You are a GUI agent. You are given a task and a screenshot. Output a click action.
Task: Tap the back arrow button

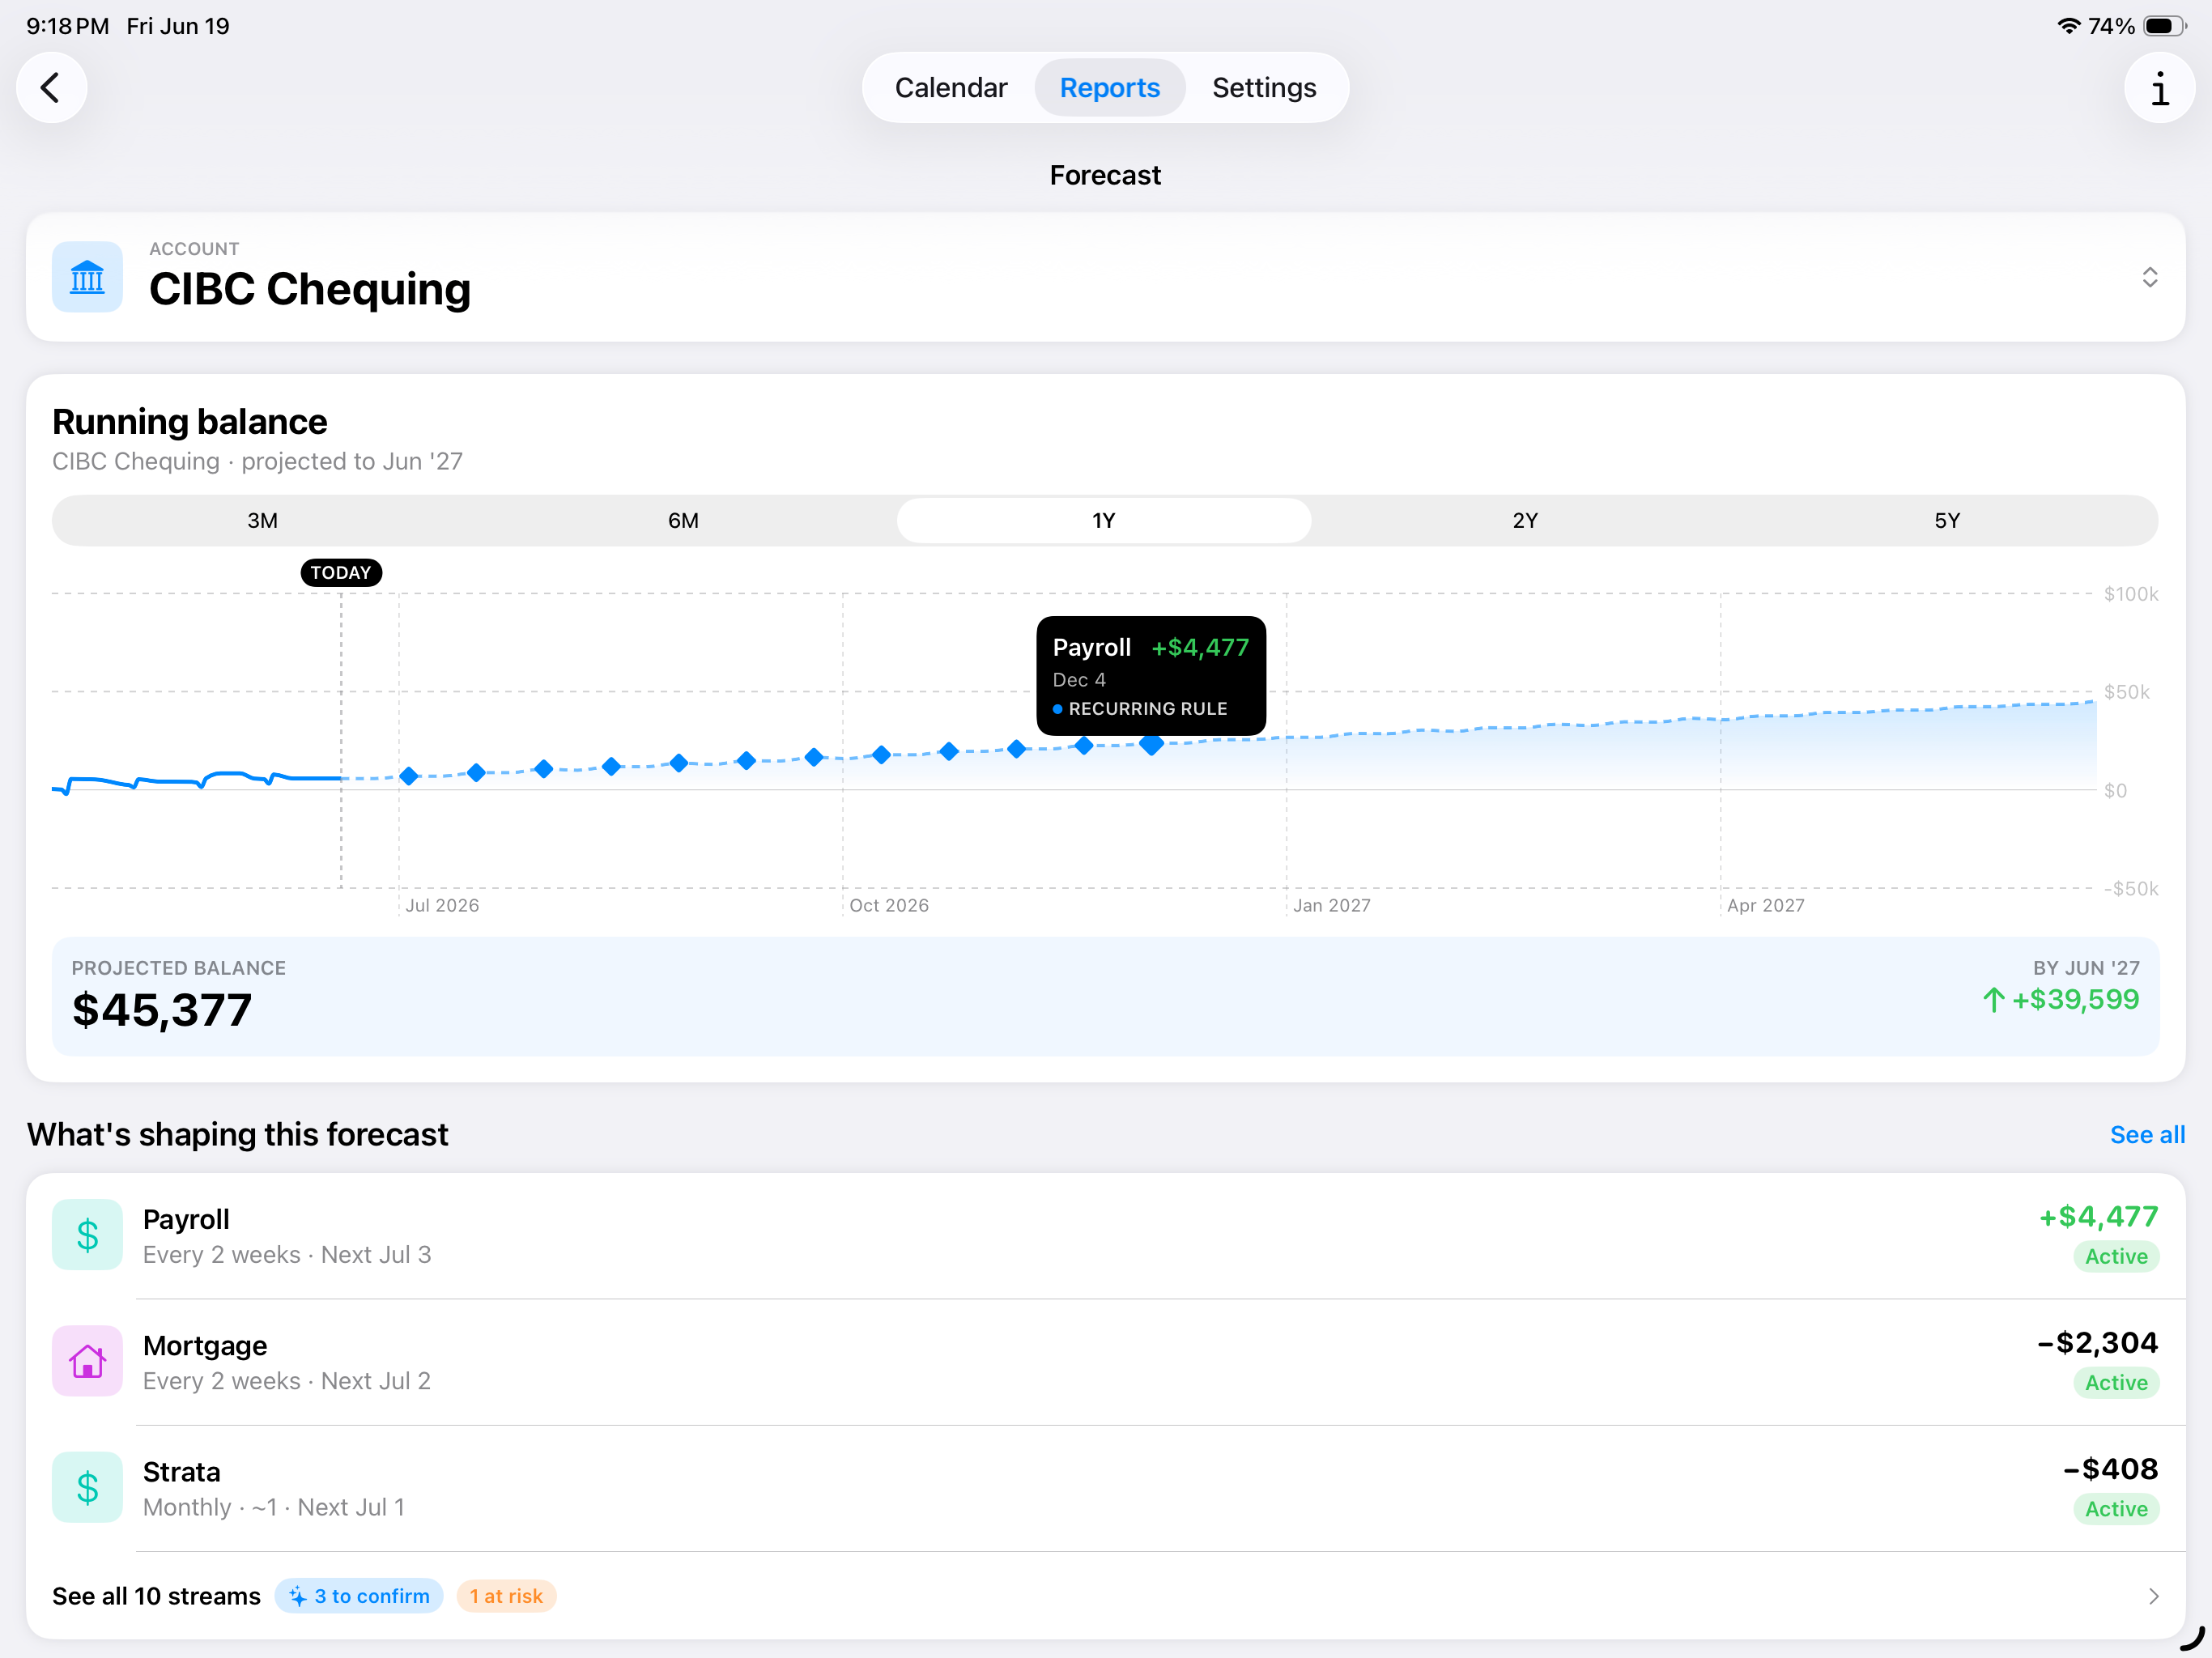point(51,88)
